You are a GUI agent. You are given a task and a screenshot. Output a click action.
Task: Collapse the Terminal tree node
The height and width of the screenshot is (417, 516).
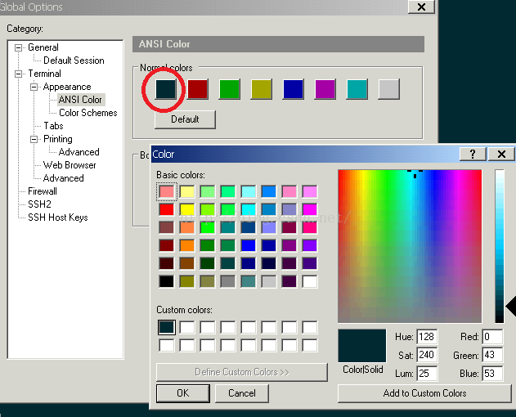(19, 74)
